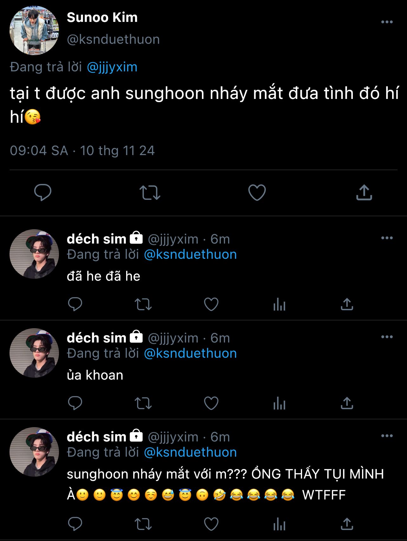This screenshot has width=407, height=541.
Task: Open the @jjjyxim mention link in main tweet
Action: point(112,67)
